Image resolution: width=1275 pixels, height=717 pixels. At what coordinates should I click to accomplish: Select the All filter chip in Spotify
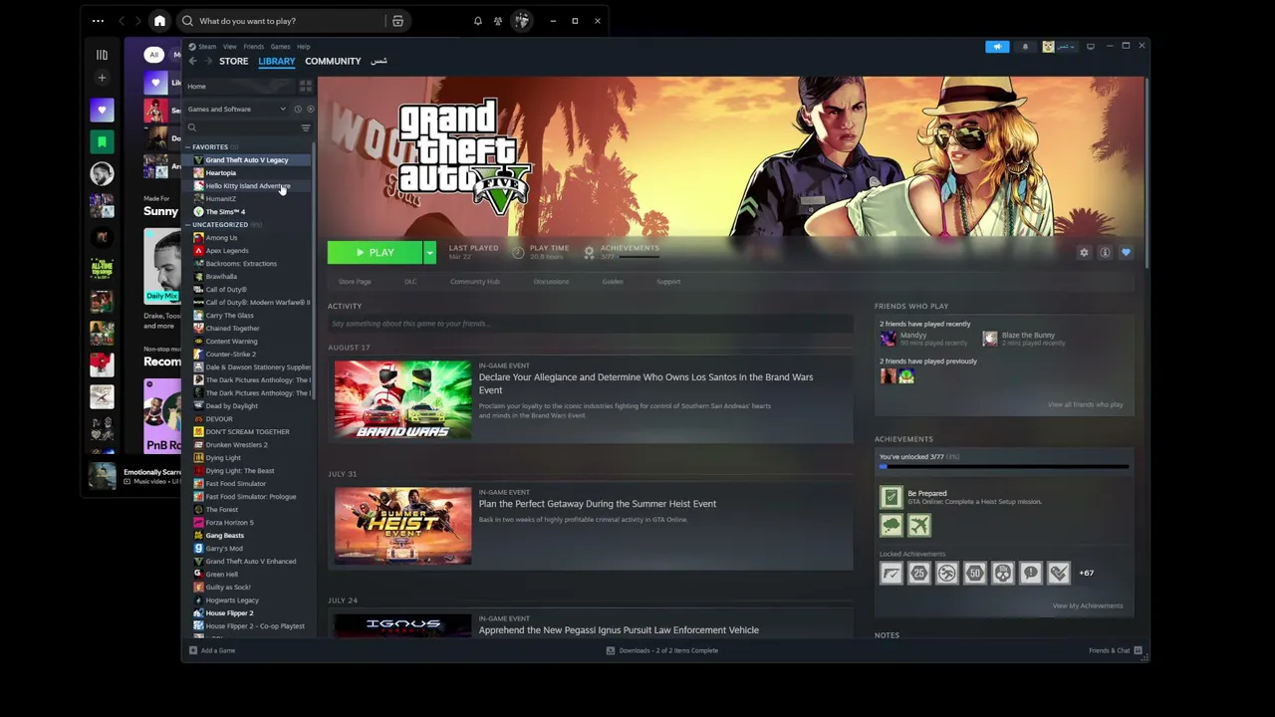[x=153, y=55]
